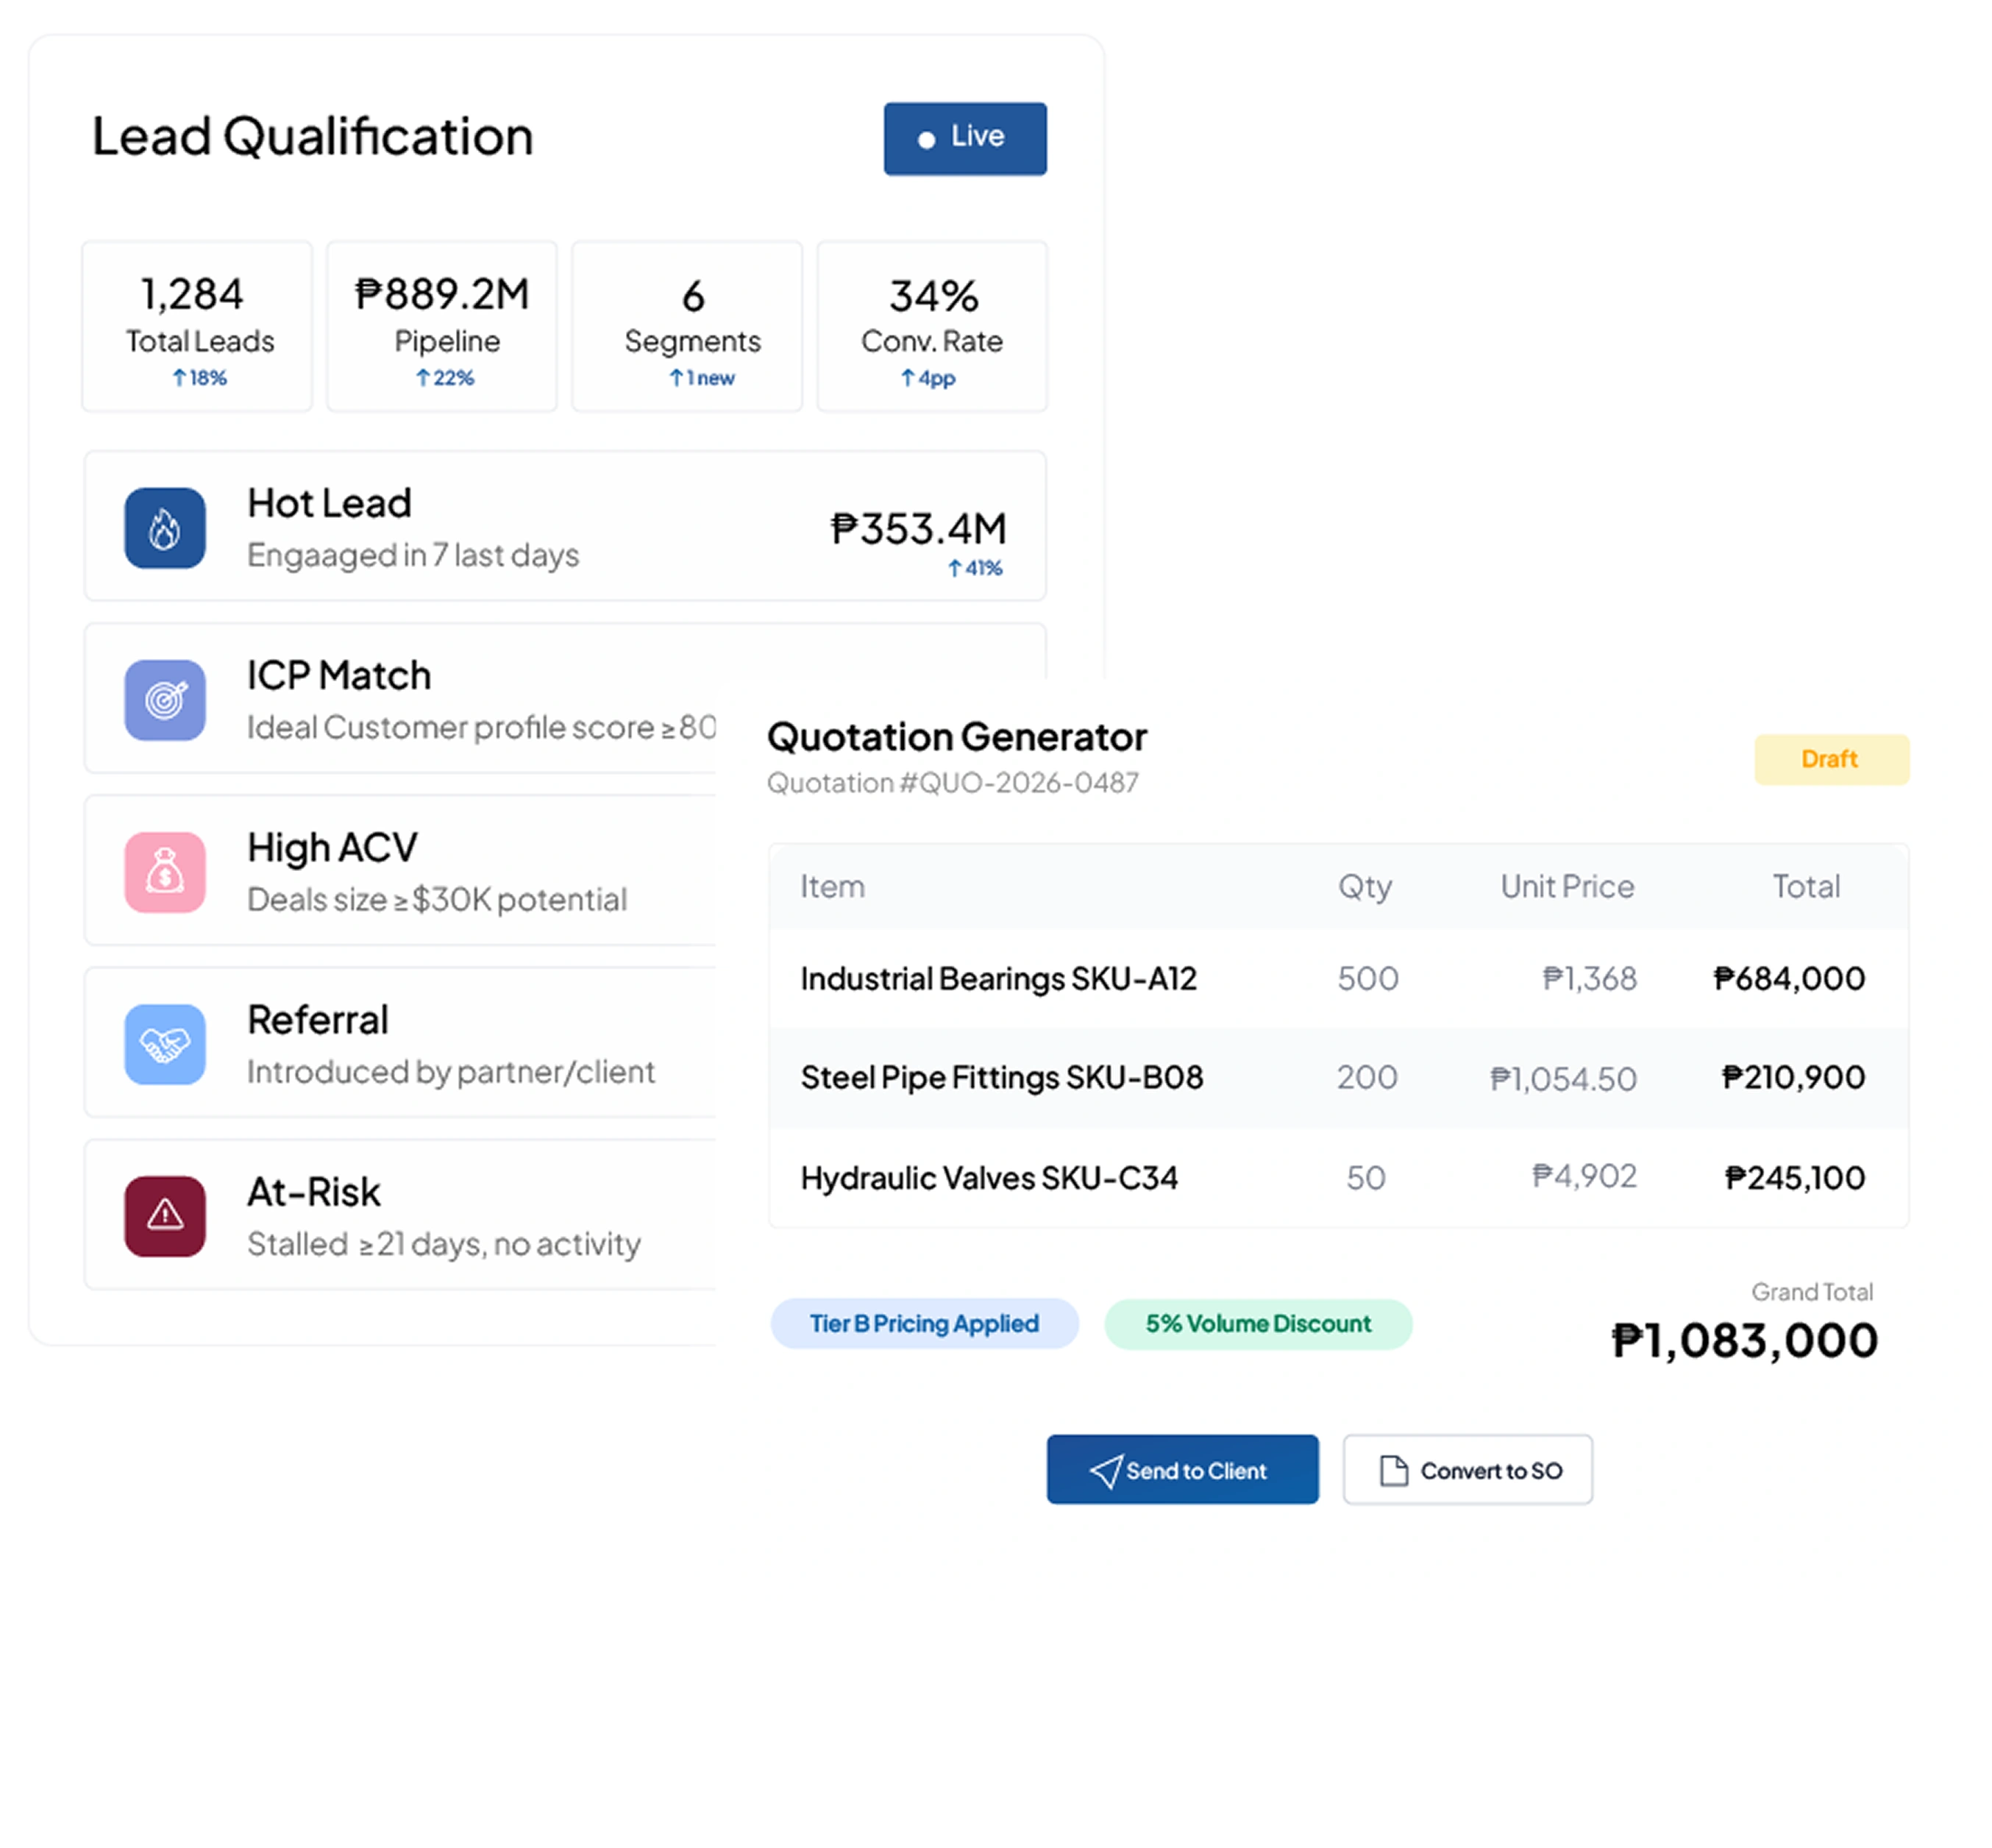Image resolution: width=1992 pixels, height=1848 pixels.
Task: Click Deals size ≥$30K potential text
Action: tap(437, 899)
